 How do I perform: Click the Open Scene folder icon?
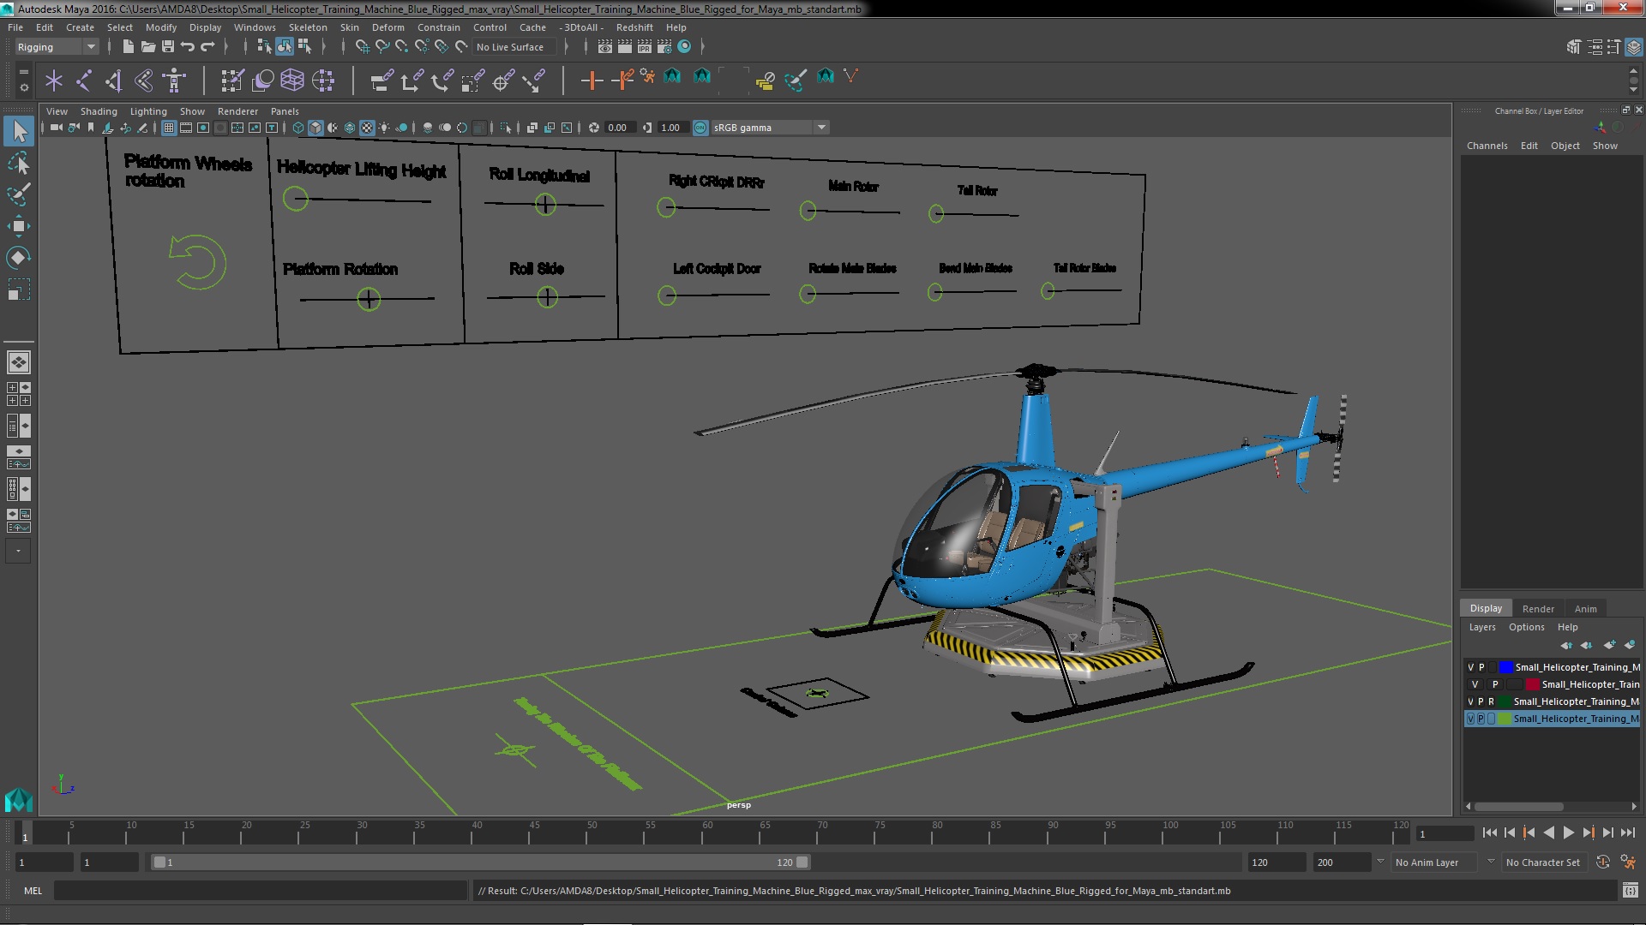(x=147, y=46)
